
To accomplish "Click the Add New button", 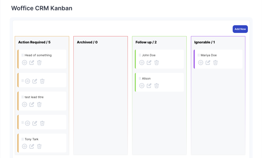I will tap(240, 29).
